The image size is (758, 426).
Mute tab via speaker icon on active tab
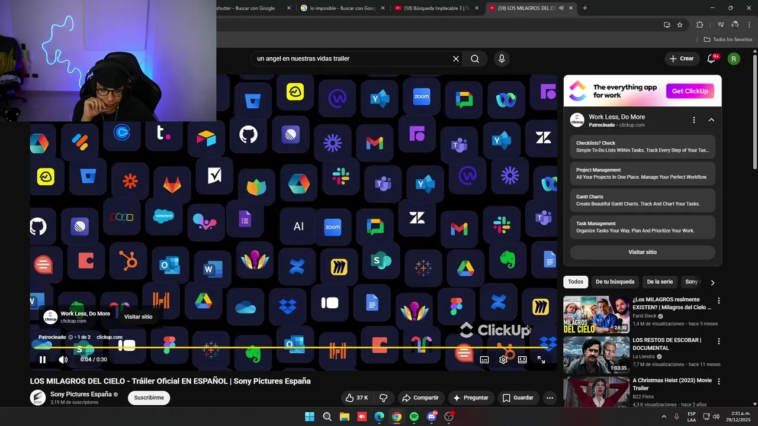561,8
